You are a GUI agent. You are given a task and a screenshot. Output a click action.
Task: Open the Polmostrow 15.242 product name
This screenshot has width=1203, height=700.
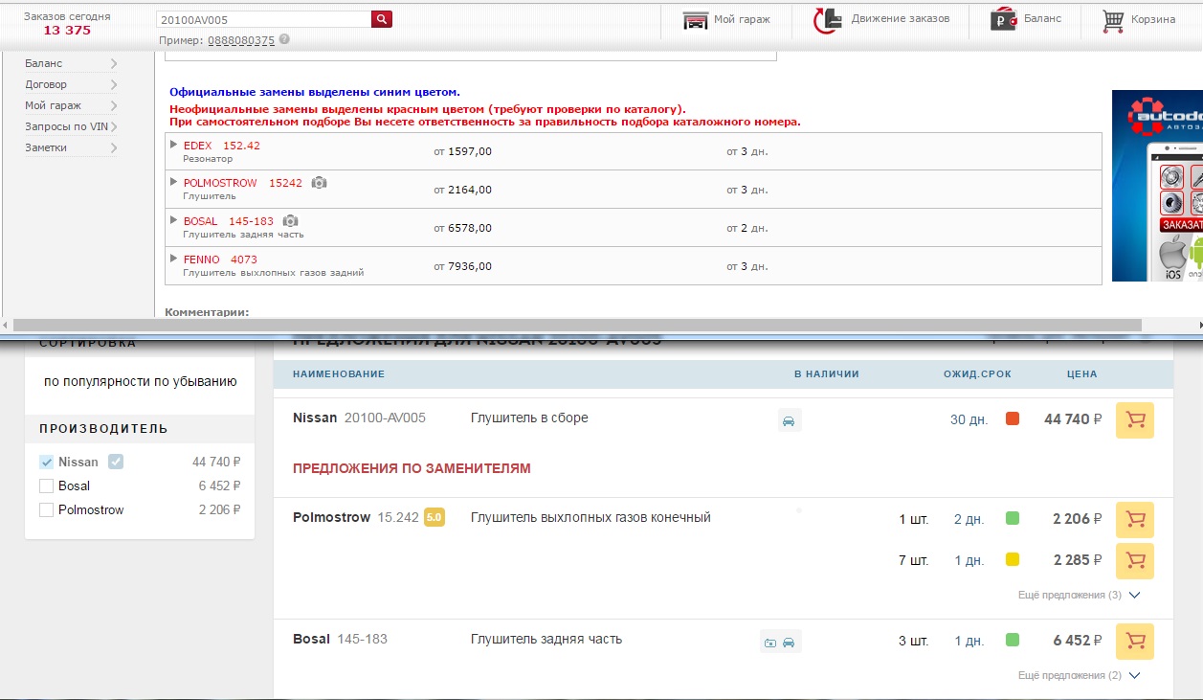coord(356,518)
